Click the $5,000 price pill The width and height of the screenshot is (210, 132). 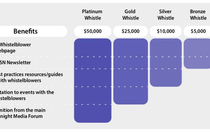coord(198,31)
